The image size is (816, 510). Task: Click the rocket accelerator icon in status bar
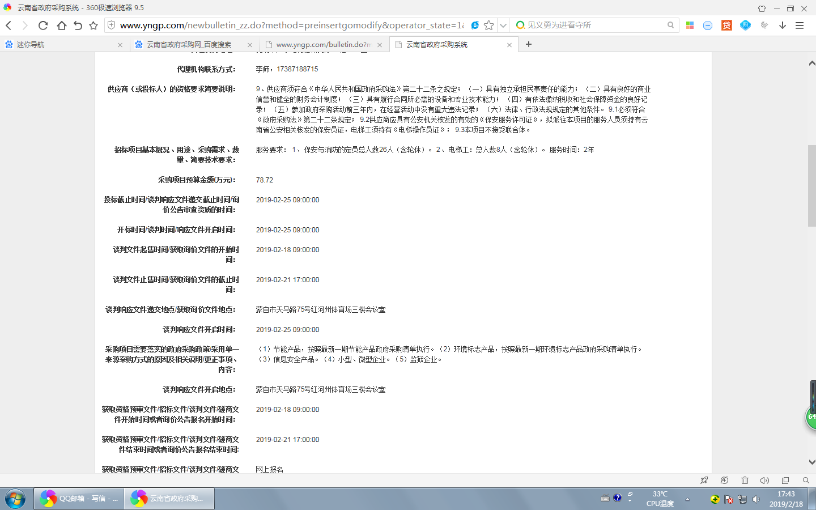pos(704,481)
